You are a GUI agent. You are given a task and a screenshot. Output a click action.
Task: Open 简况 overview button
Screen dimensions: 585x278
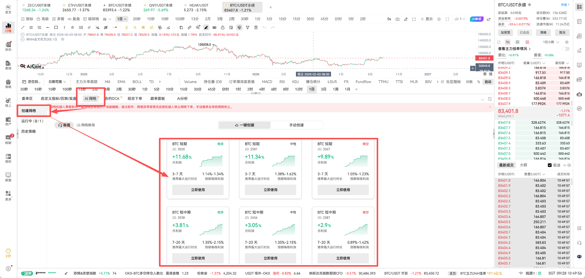point(562,33)
